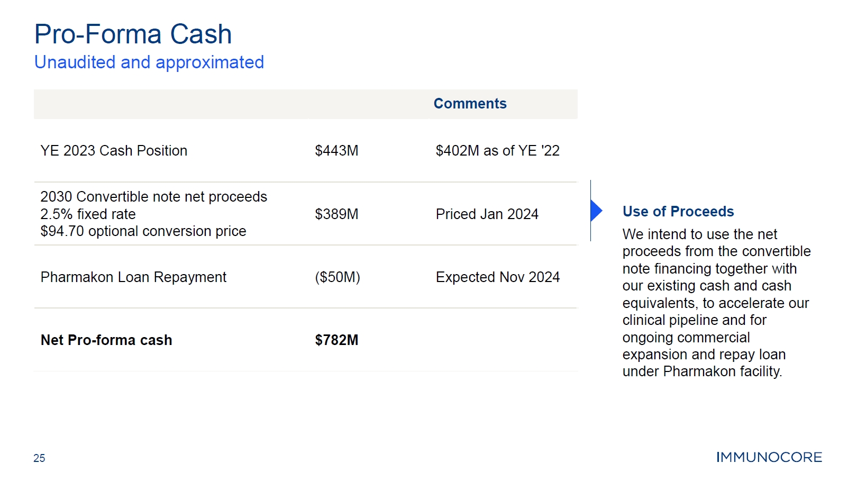Click the Priced Jan 2024 comment

click(487, 214)
